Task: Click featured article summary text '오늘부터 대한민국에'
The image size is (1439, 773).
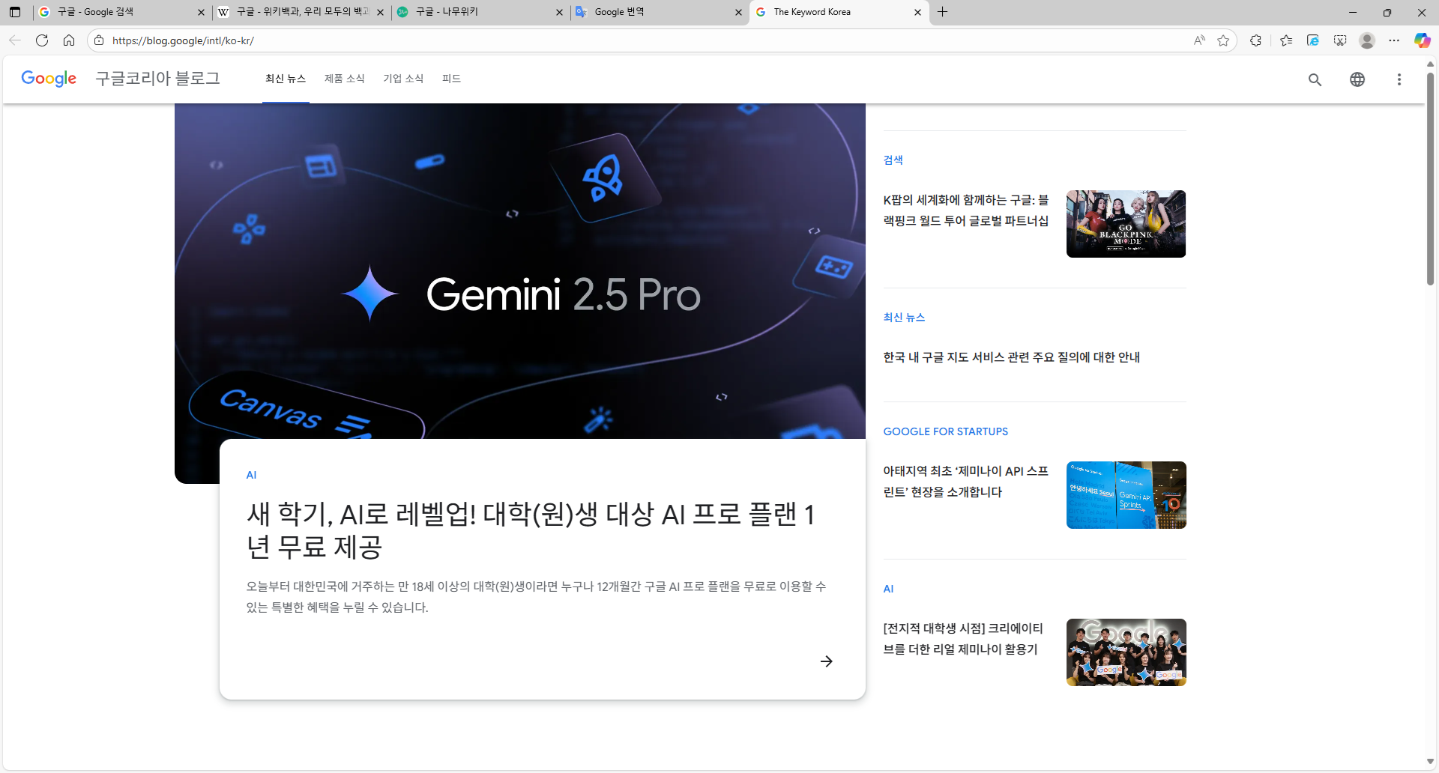Action: click(x=536, y=597)
